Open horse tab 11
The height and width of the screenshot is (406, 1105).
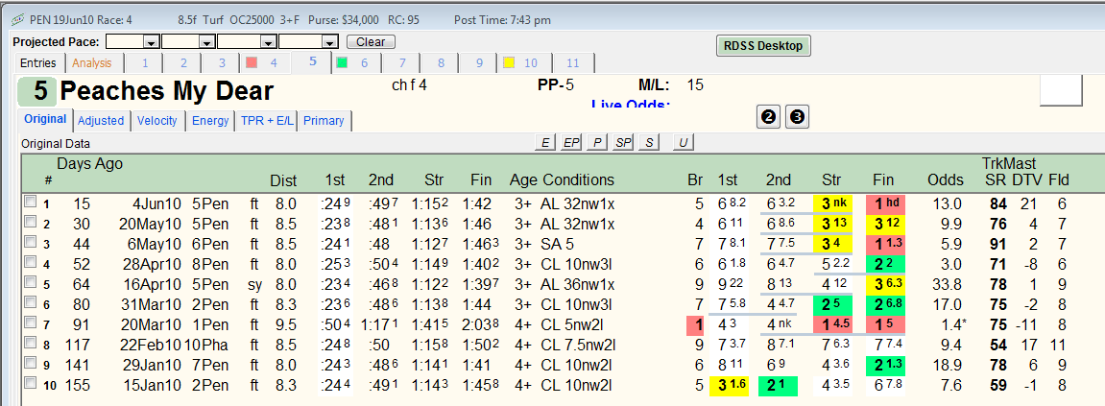pyautogui.click(x=573, y=62)
